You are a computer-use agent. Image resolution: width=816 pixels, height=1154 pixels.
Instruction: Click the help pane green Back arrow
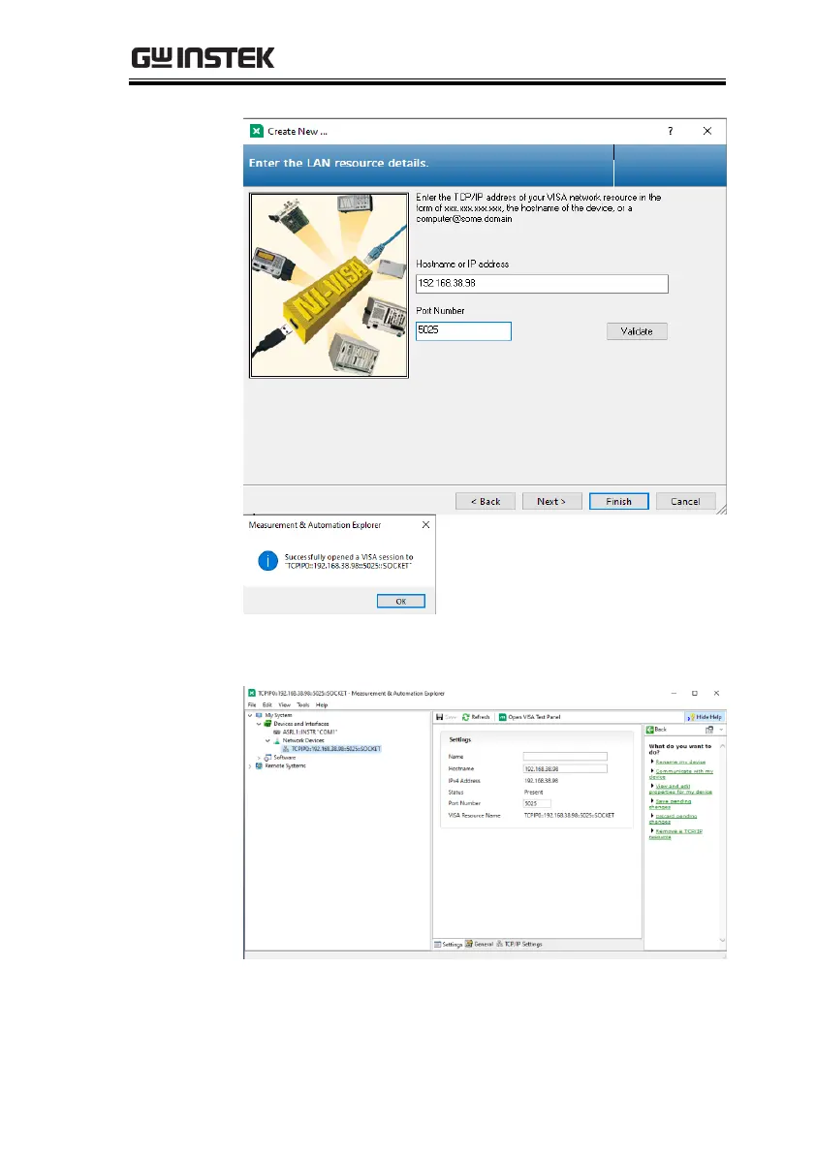tap(657, 729)
